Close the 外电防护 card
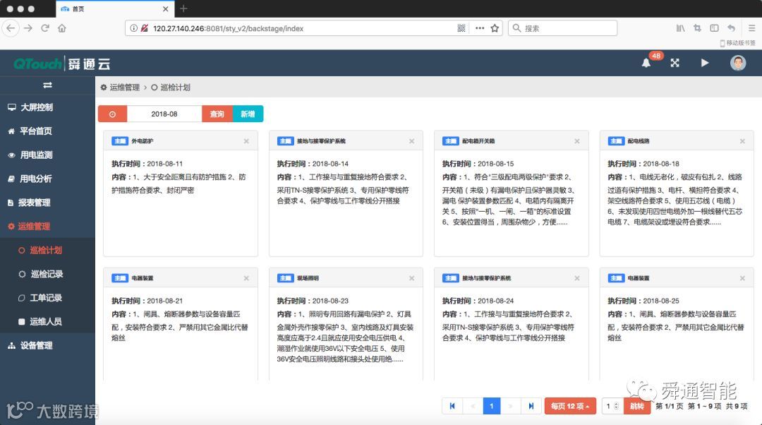 click(246, 141)
